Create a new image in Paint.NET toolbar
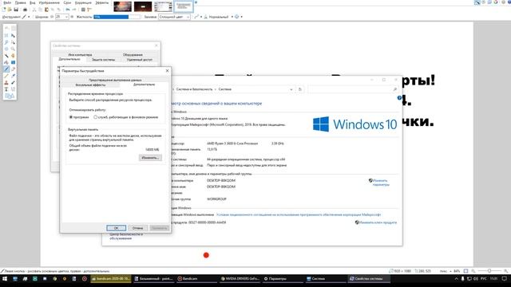 click(x=4, y=10)
